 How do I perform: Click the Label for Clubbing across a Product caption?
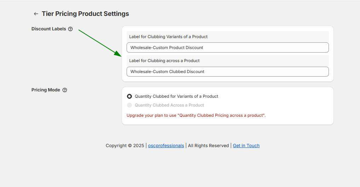(x=164, y=61)
